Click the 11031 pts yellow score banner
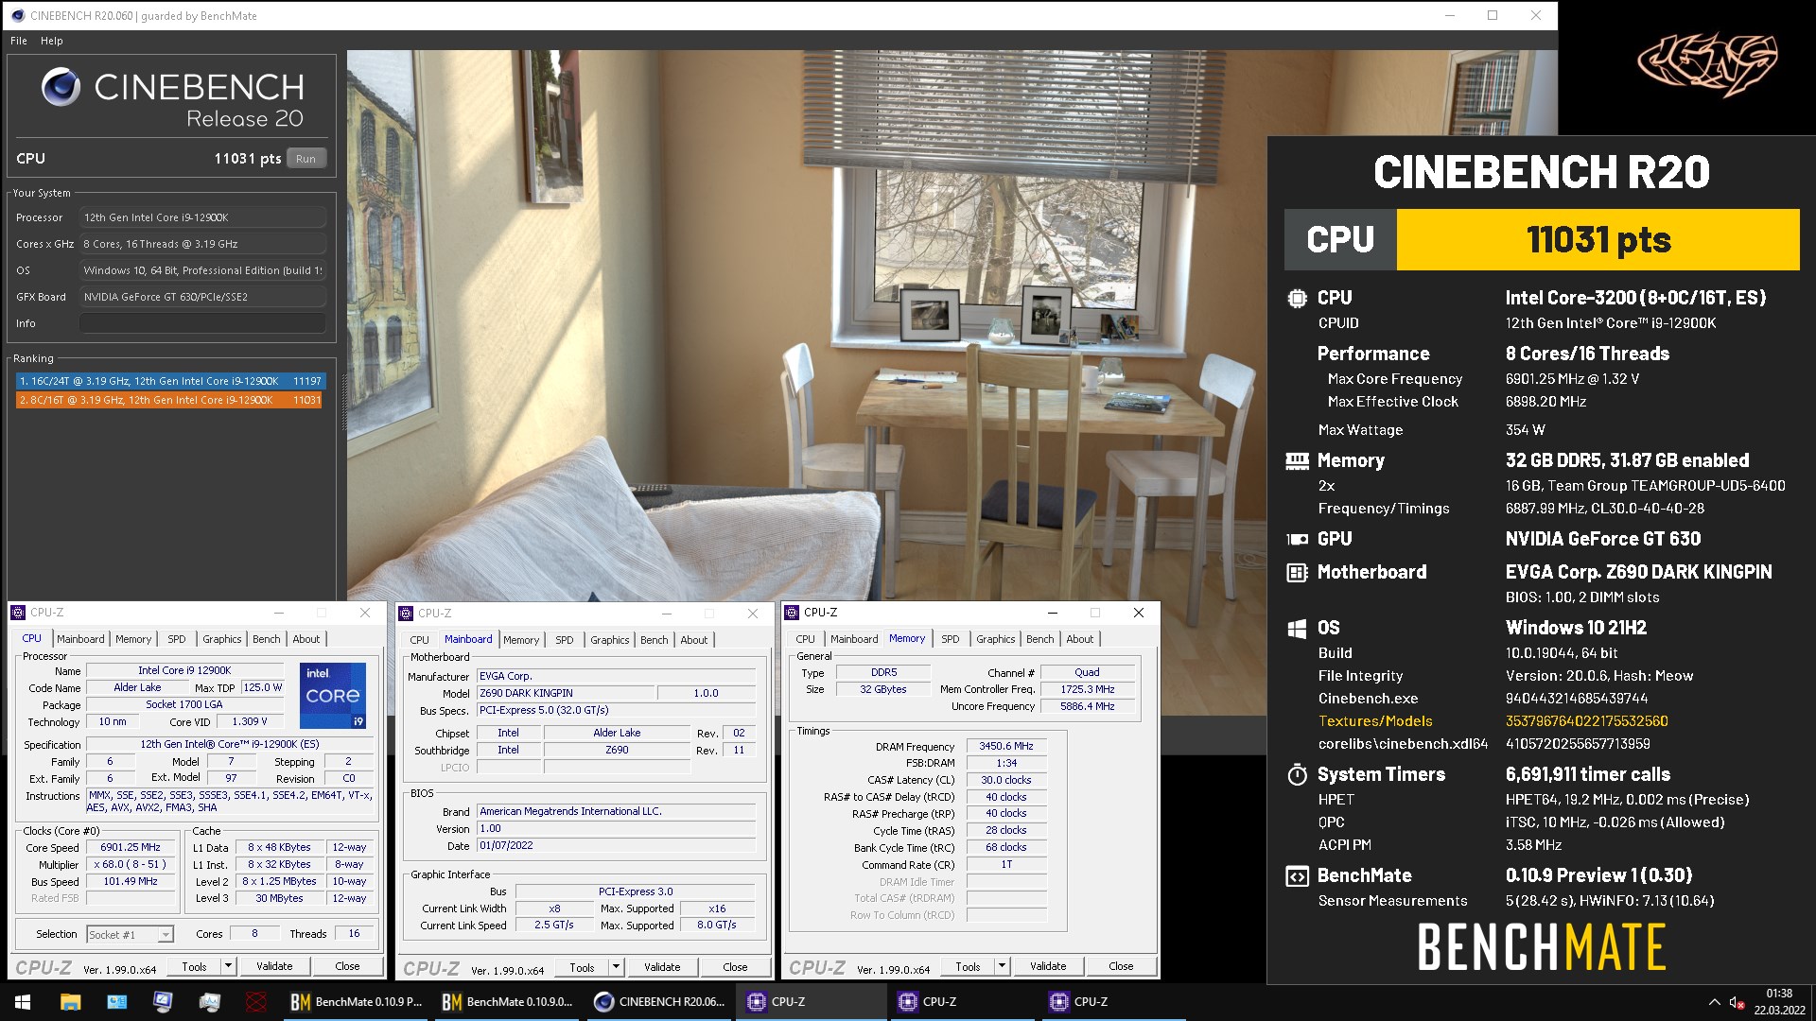The width and height of the screenshot is (1816, 1021). pyautogui.click(x=1598, y=240)
